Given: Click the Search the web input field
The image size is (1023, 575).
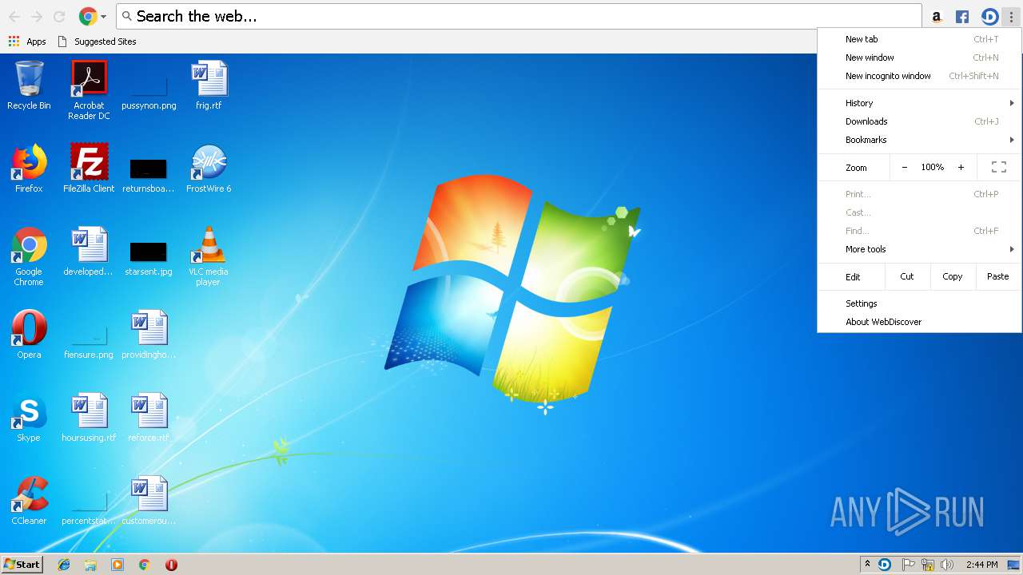Looking at the screenshot, I should point(519,16).
